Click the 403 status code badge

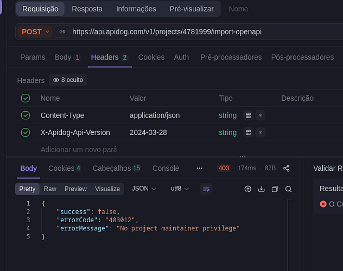tap(224, 168)
